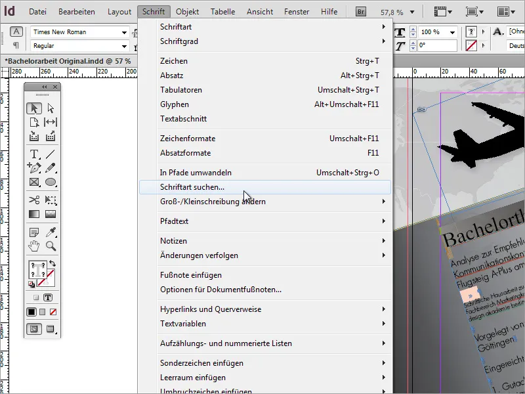Select the Direct Selection tool (white arrow)
The width and height of the screenshot is (525, 394).
pyautogui.click(x=51, y=108)
